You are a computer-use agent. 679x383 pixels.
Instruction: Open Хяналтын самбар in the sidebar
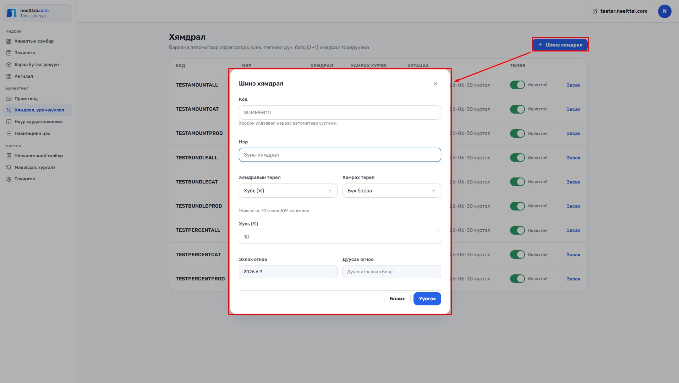pos(37,41)
